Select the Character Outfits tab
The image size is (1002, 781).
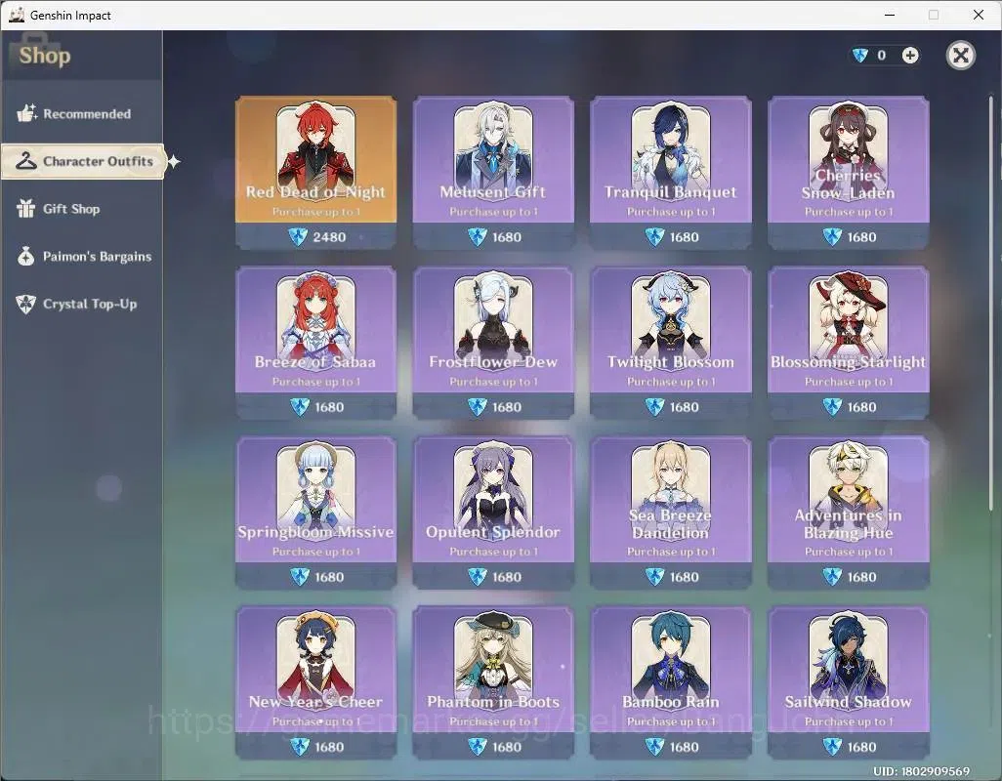tap(83, 161)
